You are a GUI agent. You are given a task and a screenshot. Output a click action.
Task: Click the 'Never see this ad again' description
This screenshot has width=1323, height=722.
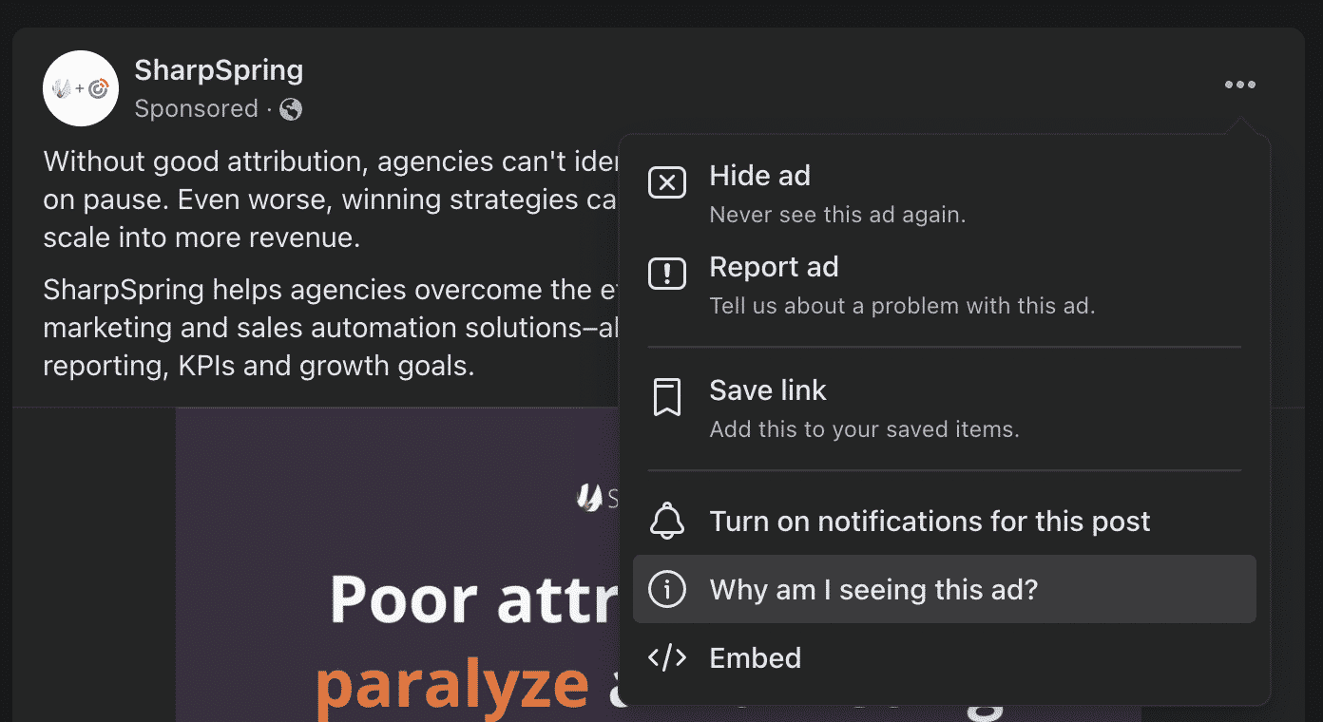click(837, 215)
